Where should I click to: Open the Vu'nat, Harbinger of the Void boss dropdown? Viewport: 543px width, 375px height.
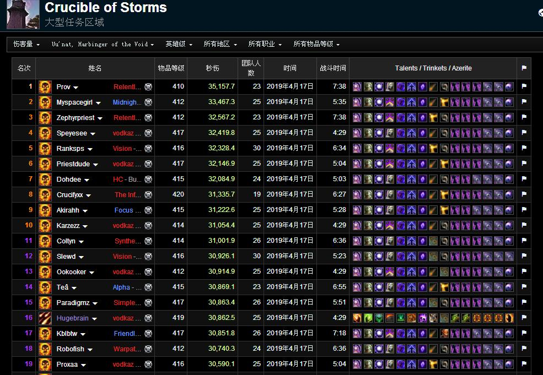[x=102, y=44]
